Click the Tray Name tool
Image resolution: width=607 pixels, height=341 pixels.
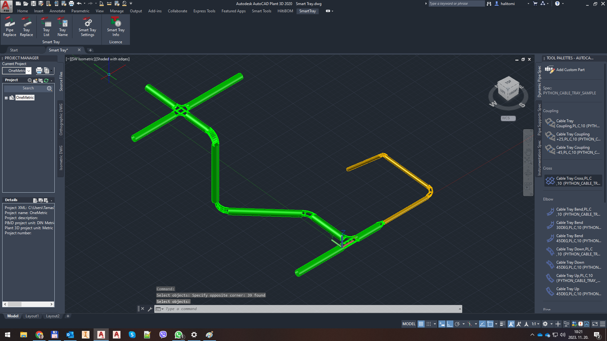pyautogui.click(x=63, y=27)
